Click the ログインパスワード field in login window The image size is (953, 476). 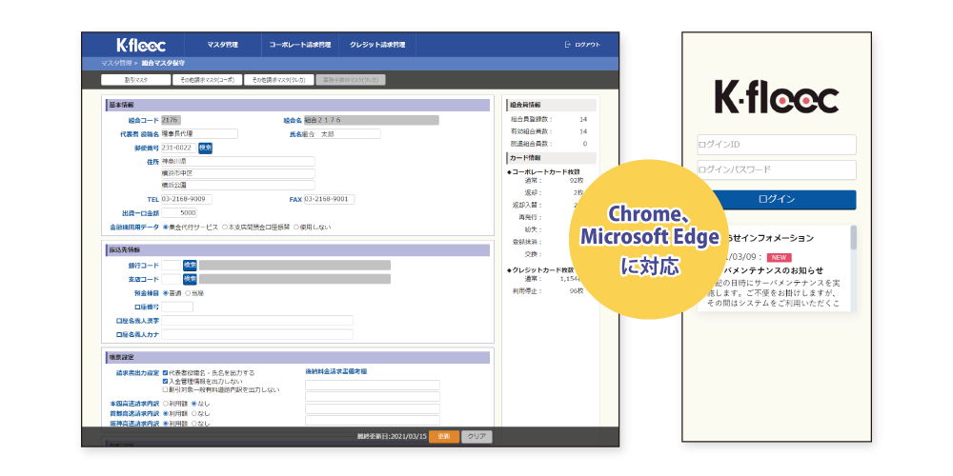coord(776,170)
